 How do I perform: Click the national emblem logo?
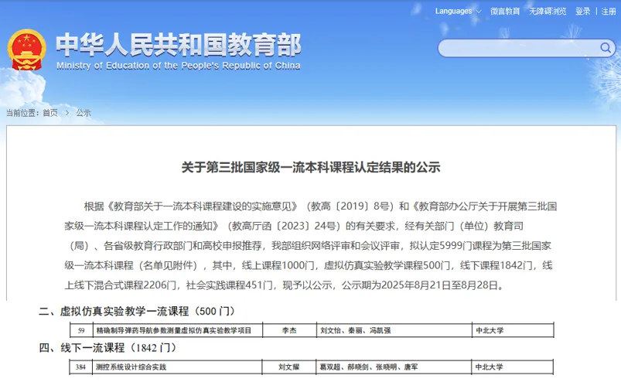click(27, 51)
